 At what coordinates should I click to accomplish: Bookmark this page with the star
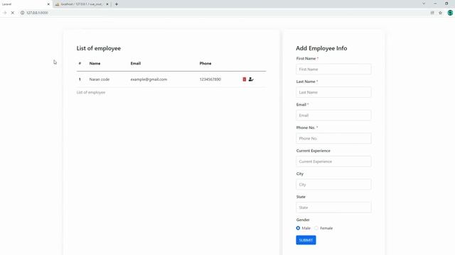441,13
